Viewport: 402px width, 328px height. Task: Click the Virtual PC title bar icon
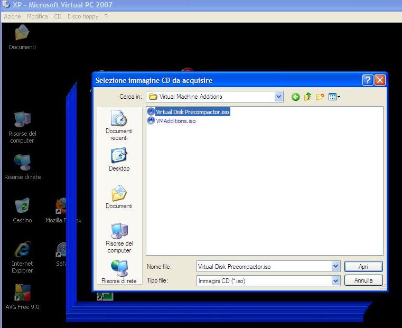point(6,4)
